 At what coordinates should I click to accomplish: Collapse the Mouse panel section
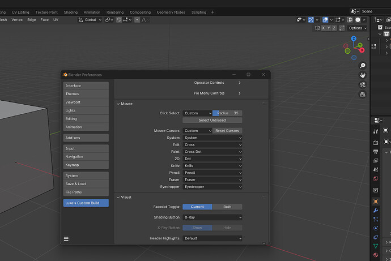coord(125,104)
